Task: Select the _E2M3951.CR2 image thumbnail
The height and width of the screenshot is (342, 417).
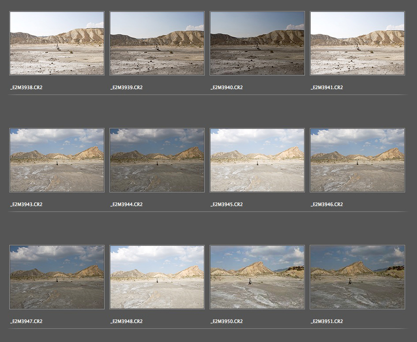Action: click(357, 277)
